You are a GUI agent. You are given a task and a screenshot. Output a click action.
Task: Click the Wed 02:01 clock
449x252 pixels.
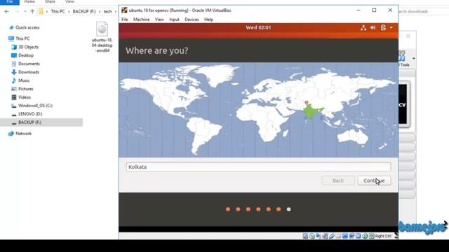tap(258, 28)
